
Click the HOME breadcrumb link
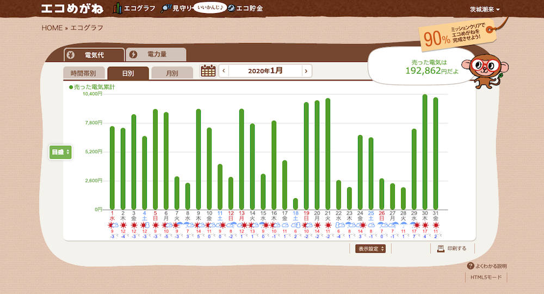coord(52,28)
